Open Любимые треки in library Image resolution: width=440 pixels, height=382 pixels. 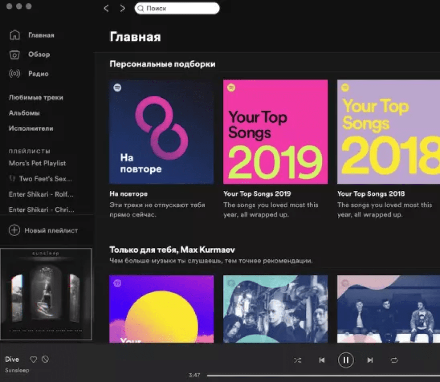[36, 97]
